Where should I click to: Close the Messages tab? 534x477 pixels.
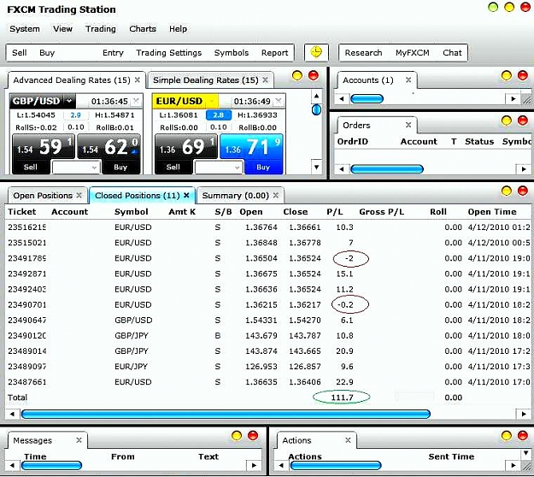coord(79,440)
